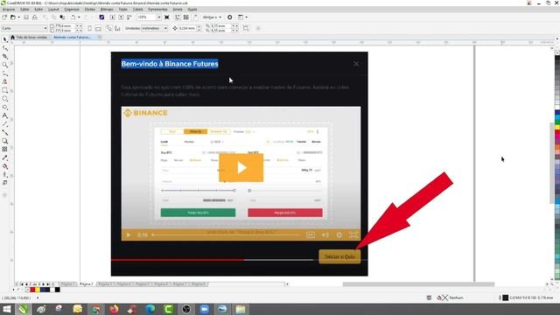Open the Texto menu
This screenshot has width=560, height=315.
tap(122, 10)
